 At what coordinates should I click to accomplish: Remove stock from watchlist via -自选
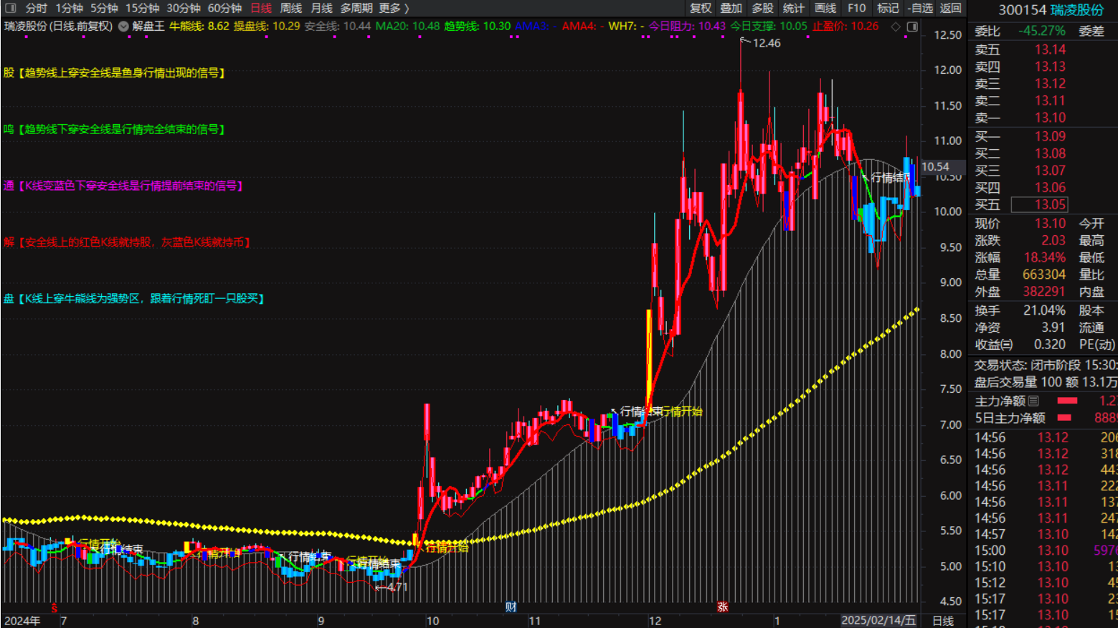coord(919,8)
